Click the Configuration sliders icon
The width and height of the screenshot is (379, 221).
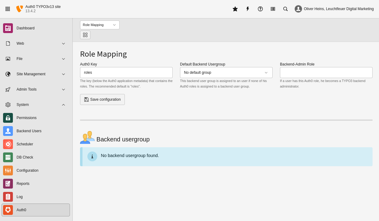pos(8,170)
